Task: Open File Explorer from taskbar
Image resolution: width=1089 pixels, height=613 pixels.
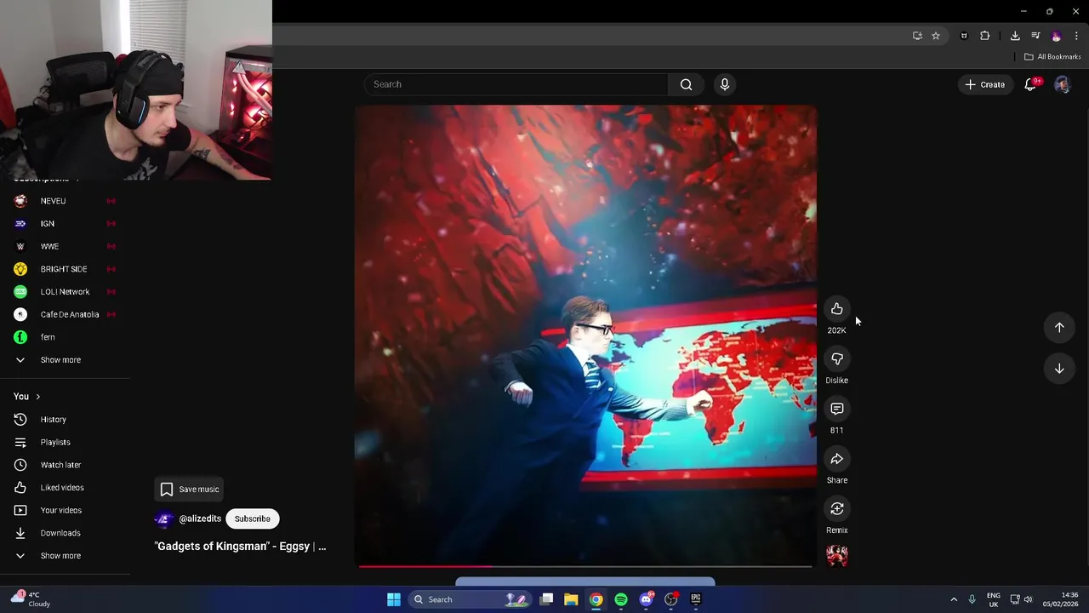Action: tap(571, 599)
